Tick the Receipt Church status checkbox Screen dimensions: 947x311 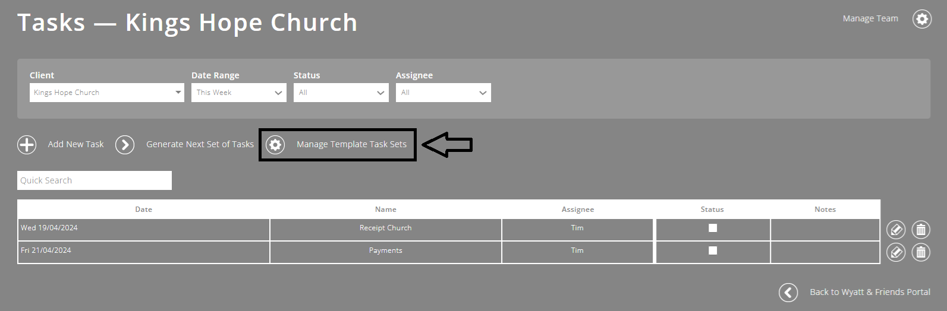713,228
